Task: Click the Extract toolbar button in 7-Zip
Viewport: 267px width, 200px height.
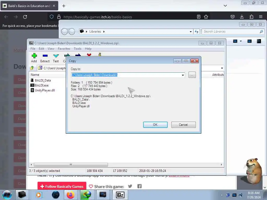Action: (45, 58)
